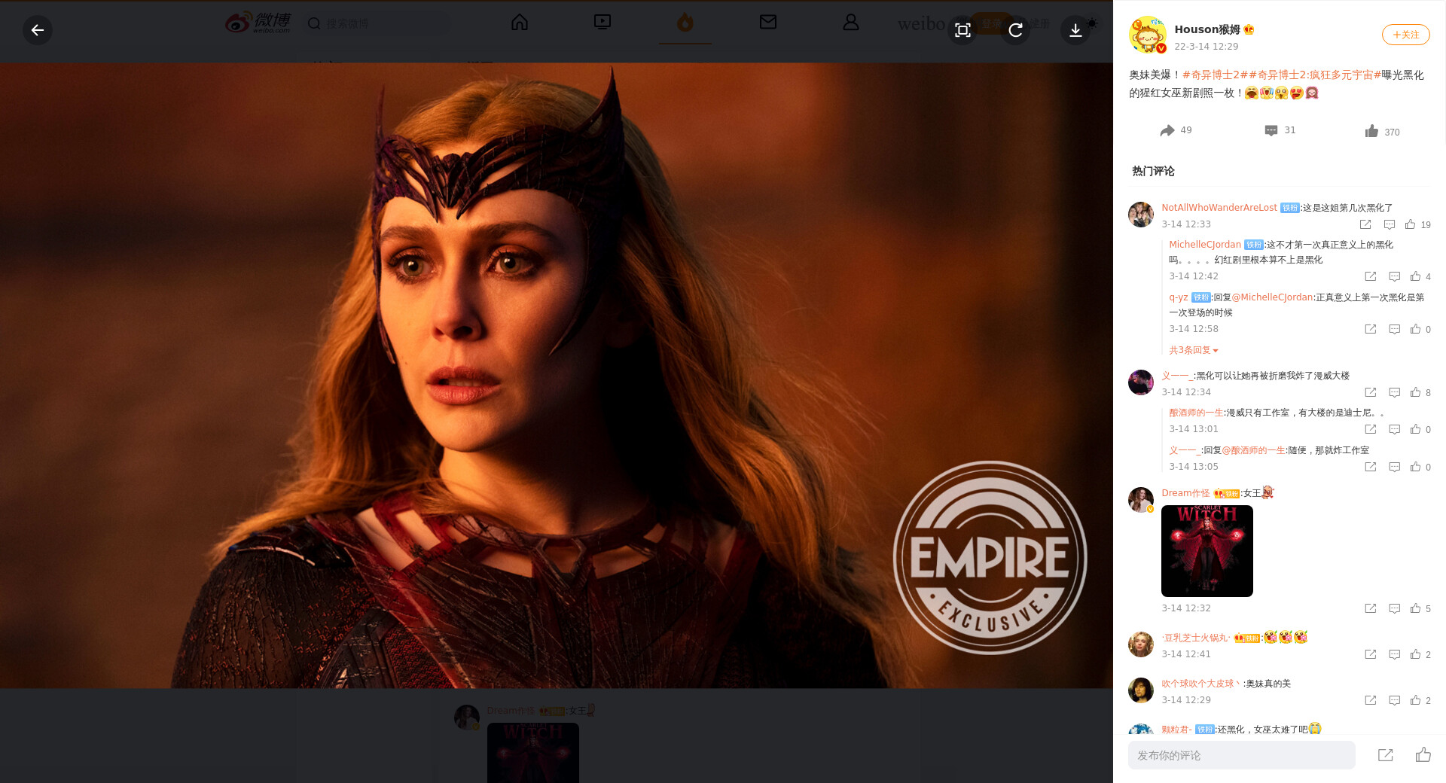Like NotAllWhoWanderAreLost's comment
Image resolution: width=1446 pixels, height=783 pixels.
[x=1411, y=224]
